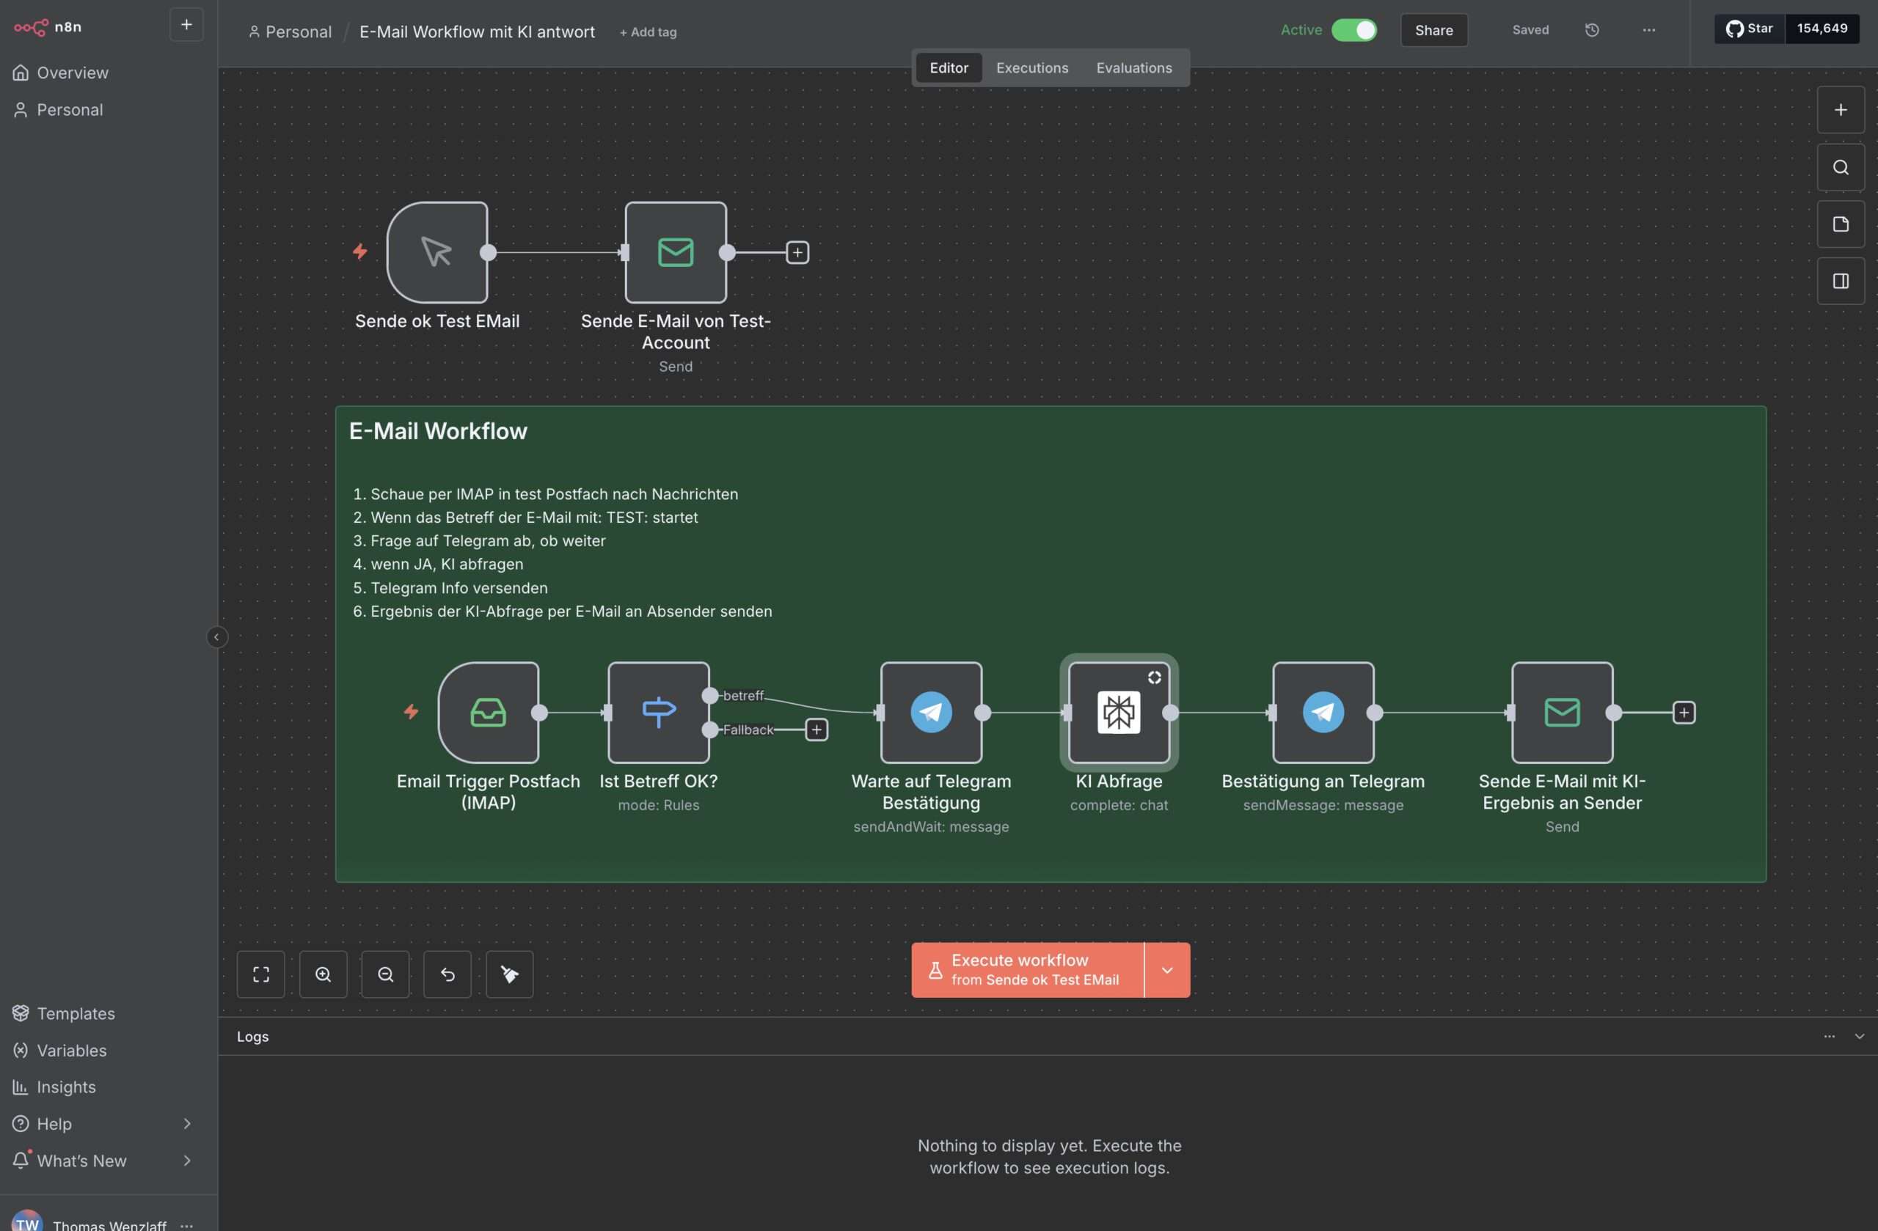Collapse the left sidebar with arrow handle
The width and height of the screenshot is (1878, 1231).
(x=216, y=636)
